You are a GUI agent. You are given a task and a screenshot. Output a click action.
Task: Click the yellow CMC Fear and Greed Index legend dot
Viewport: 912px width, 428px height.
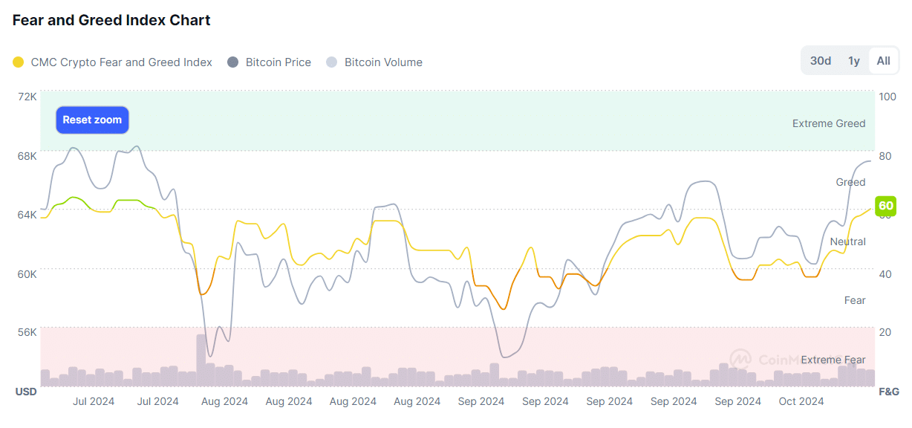tap(18, 62)
